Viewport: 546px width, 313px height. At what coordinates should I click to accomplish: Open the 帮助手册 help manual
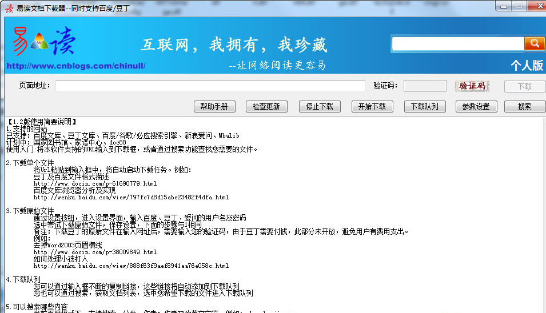[x=214, y=106]
